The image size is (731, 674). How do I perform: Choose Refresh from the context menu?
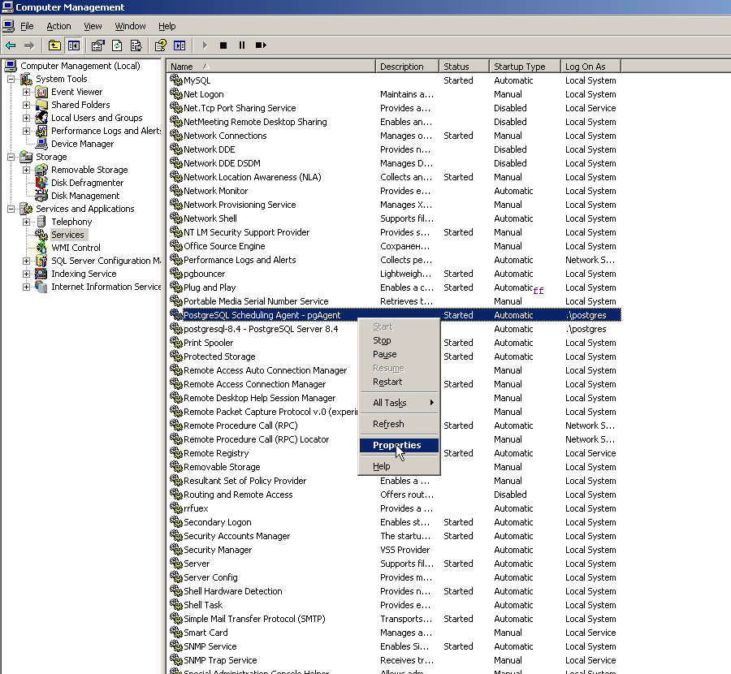pyautogui.click(x=399, y=424)
